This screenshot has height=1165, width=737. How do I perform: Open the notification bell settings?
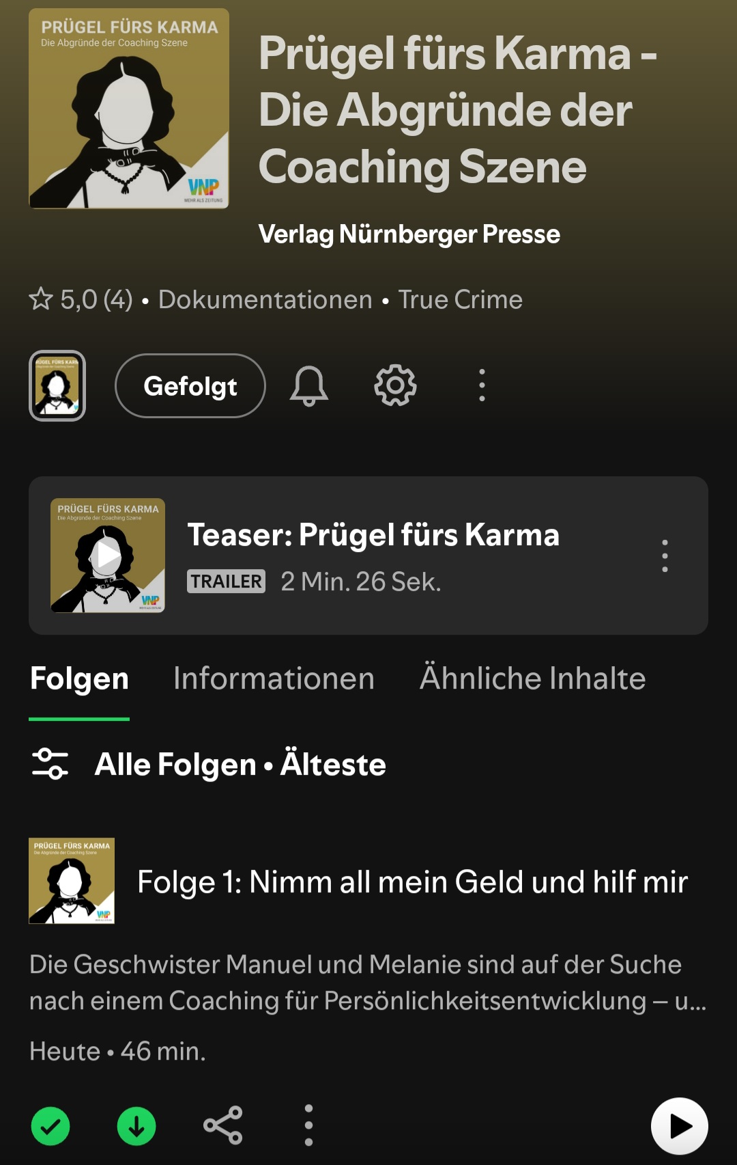click(309, 386)
